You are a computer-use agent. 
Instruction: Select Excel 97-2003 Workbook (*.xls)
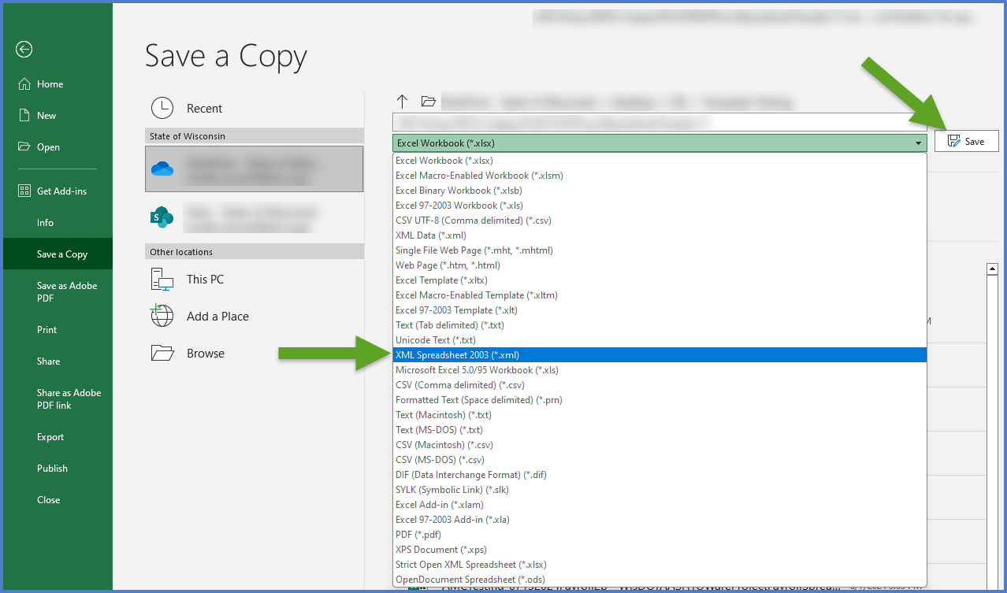click(660, 206)
